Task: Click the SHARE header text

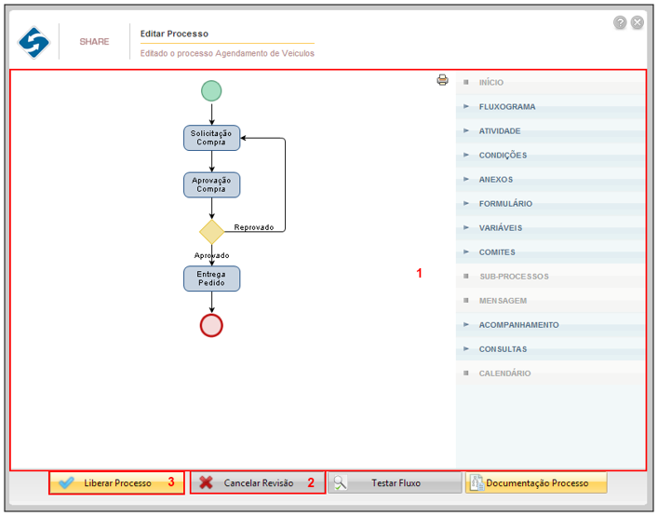Action: click(x=94, y=42)
